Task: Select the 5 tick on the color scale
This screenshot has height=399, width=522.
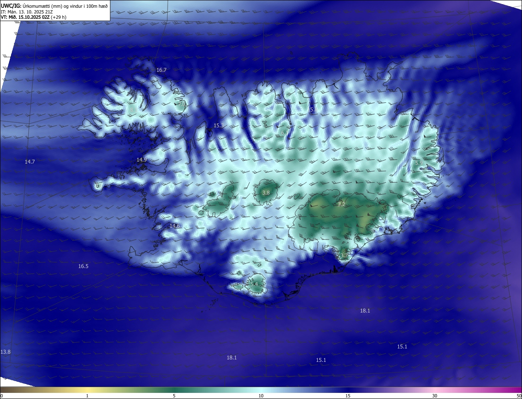Action: point(174,396)
